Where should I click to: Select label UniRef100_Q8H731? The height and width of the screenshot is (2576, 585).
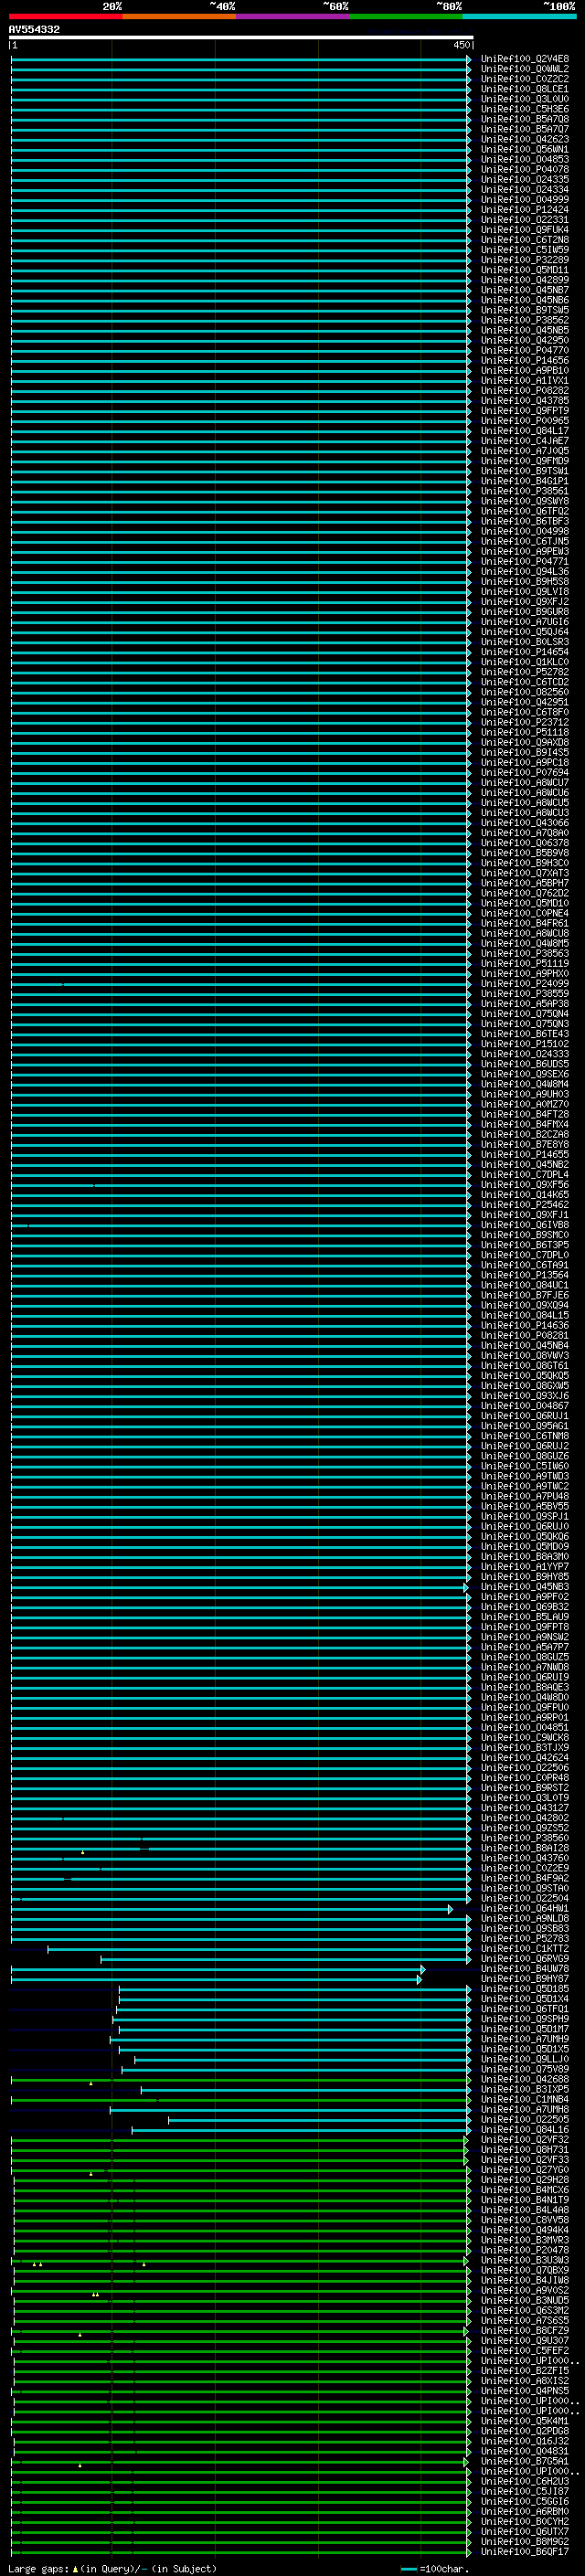[525, 2150]
